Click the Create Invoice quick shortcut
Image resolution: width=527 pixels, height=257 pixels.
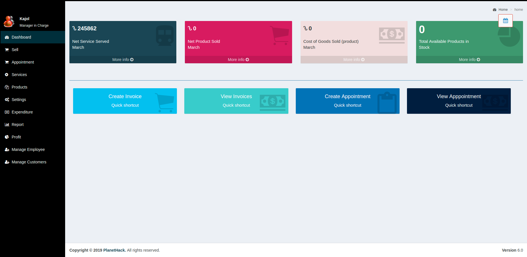coord(125,101)
